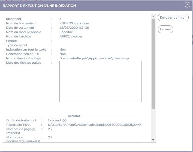The height and width of the screenshot is (152, 193).
Task: Click the scrollbar up arrow
Action: point(153,17)
